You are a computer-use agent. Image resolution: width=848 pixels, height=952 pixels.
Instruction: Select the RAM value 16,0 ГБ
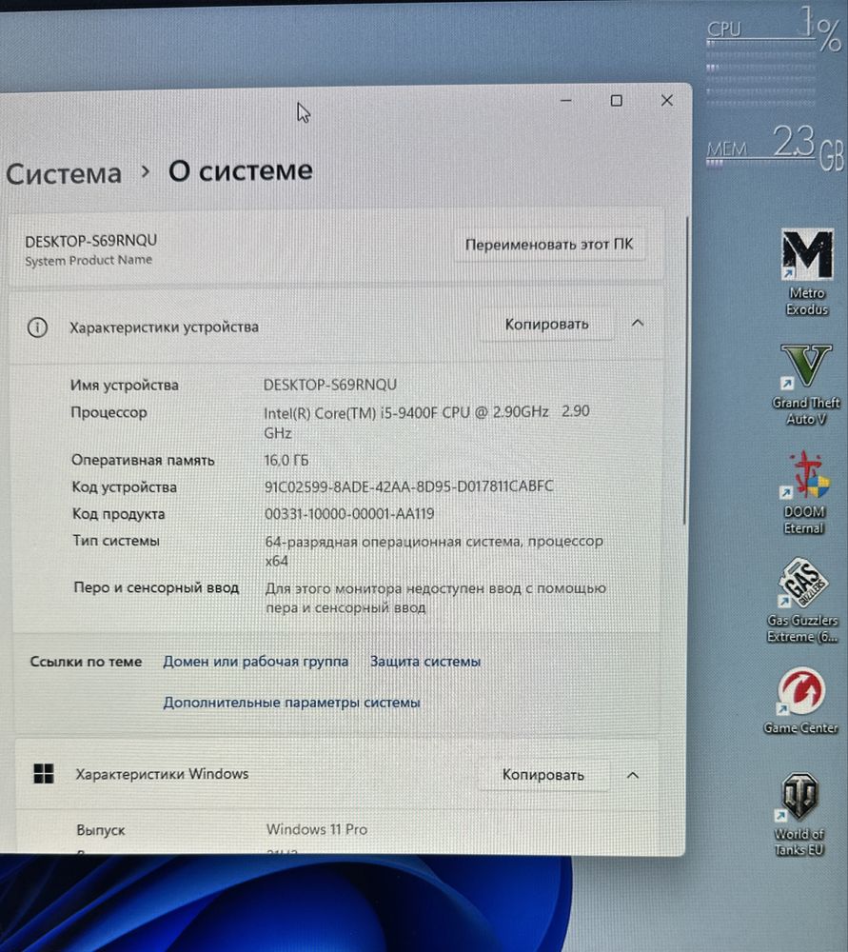pos(286,461)
